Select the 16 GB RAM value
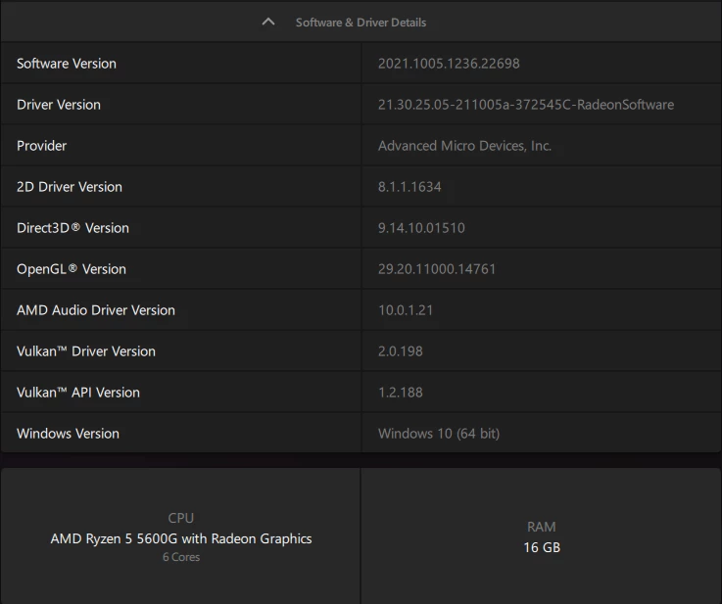This screenshot has height=604, width=722. pos(542,547)
